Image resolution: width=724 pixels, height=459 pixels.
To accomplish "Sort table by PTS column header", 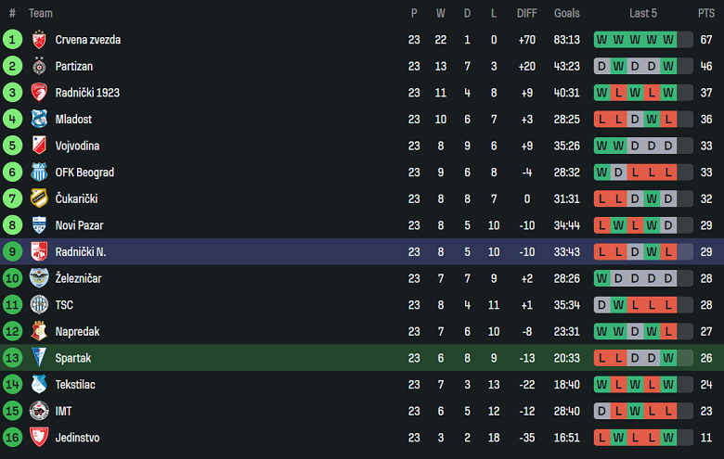I will 705,13.
